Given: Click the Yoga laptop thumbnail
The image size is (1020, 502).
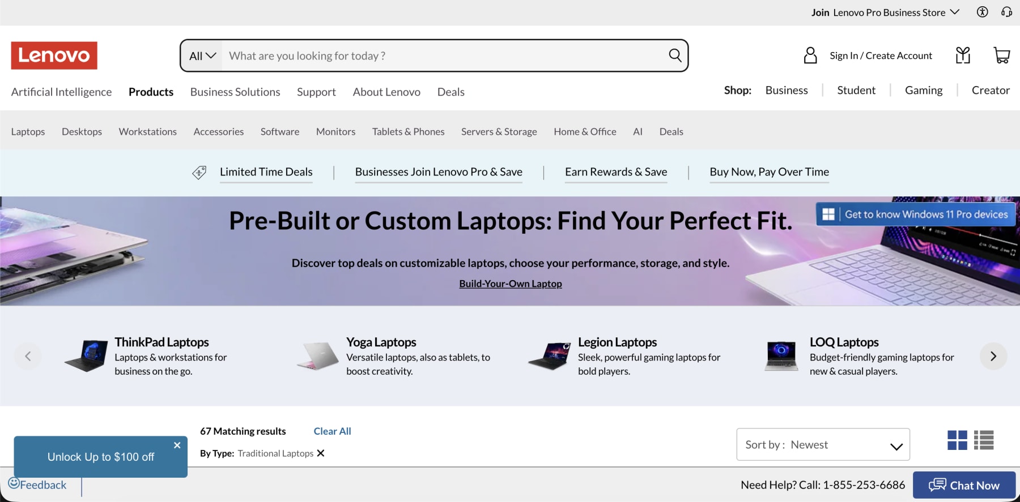Looking at the screenshot, I should (x=318, y=356).
